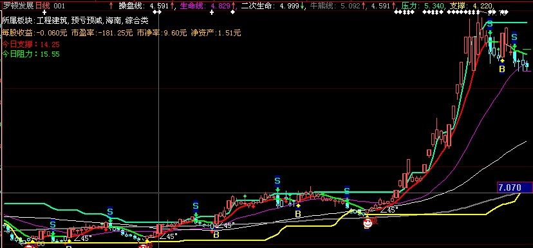Select the 日线 period label
This screenshot has height=248, width=533.
click(x=43, y=6)
